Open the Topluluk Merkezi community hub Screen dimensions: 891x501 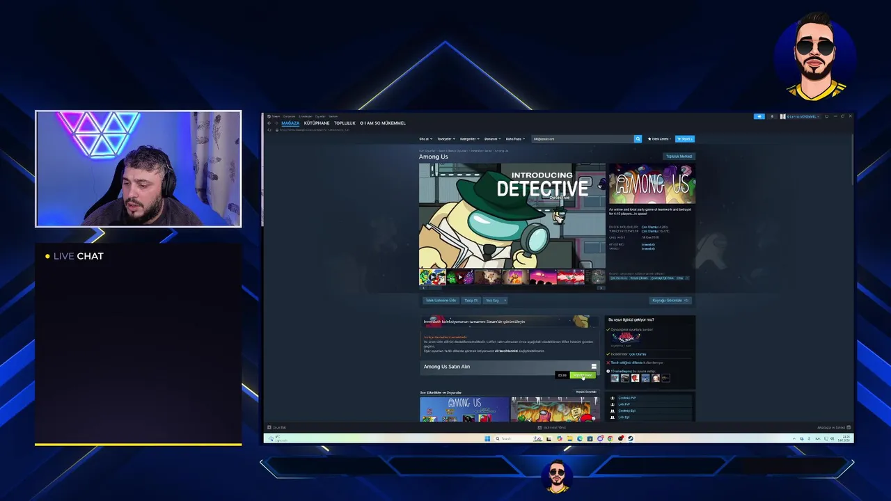(679, 157)
